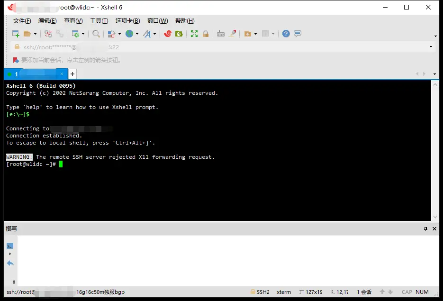Screen dimensions: 443x301
Task: Pin the compose pane with pushpin
Action: [425, 228]
